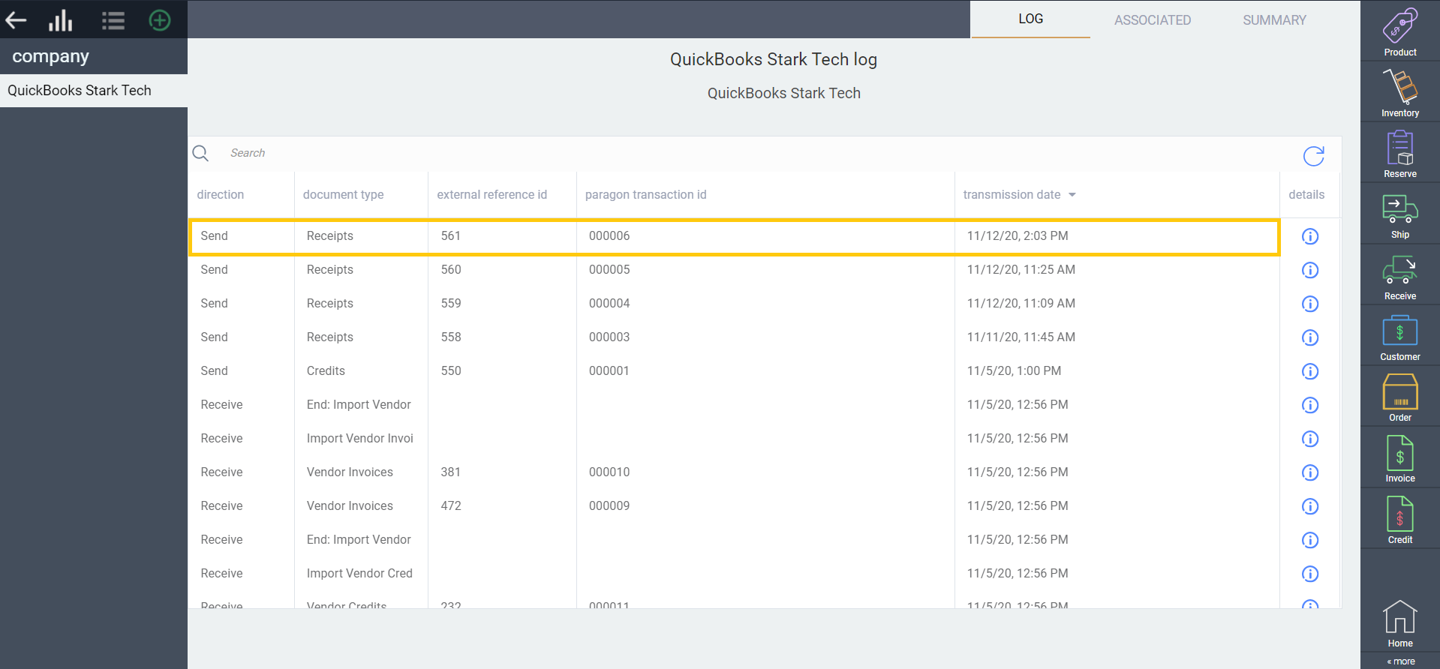Click date 11/5/20, 1:00 PM
1440x669 pixels.
(1014, 371)
